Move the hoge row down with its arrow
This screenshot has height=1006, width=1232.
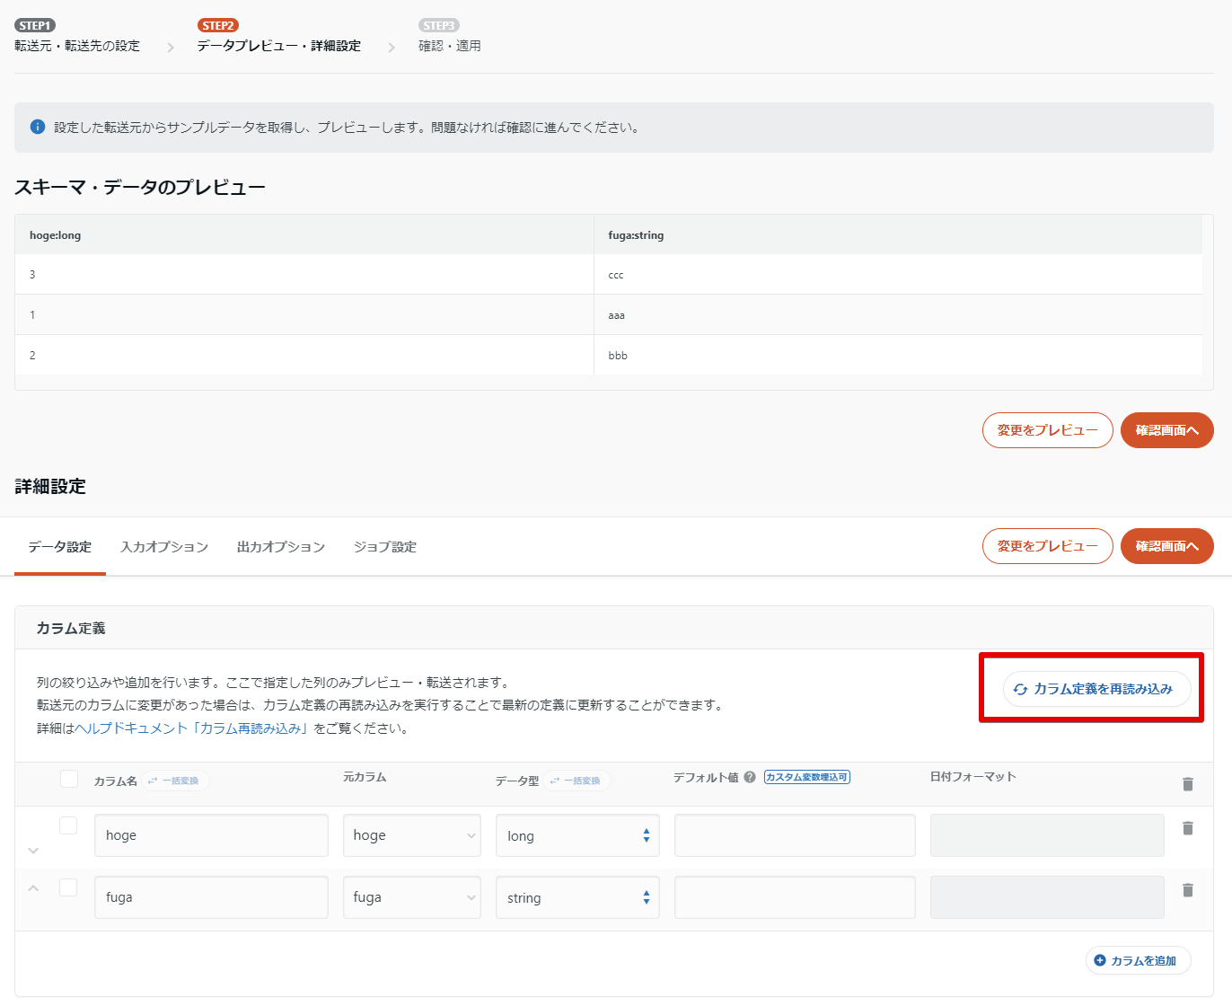pyautogui.click(x=33, y=850)
